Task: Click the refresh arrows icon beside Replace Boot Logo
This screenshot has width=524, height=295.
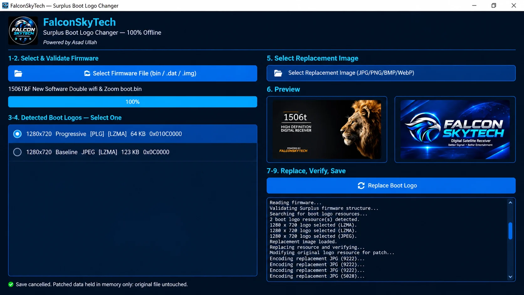Action: tap(361, 186)
